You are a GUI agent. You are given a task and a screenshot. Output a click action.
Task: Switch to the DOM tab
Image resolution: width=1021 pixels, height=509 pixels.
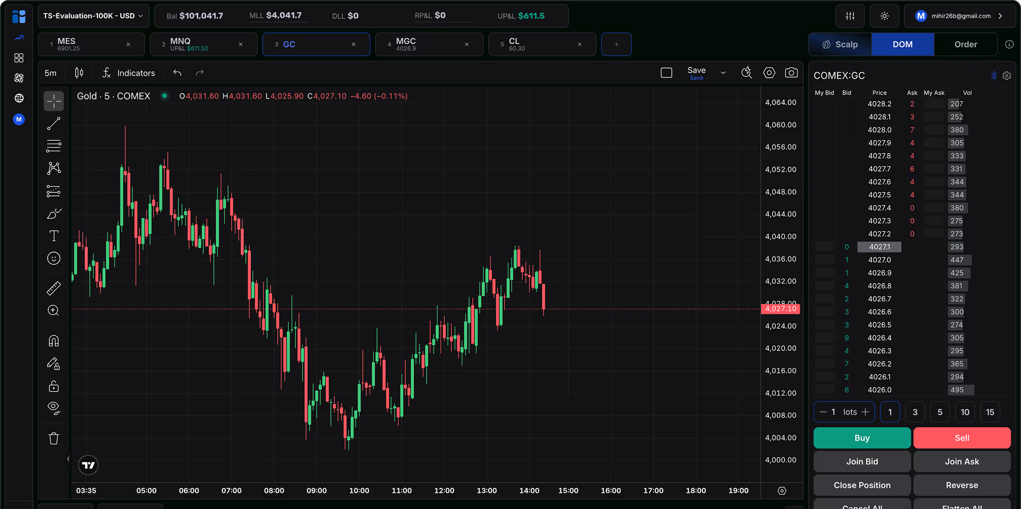tap(902, 44)
